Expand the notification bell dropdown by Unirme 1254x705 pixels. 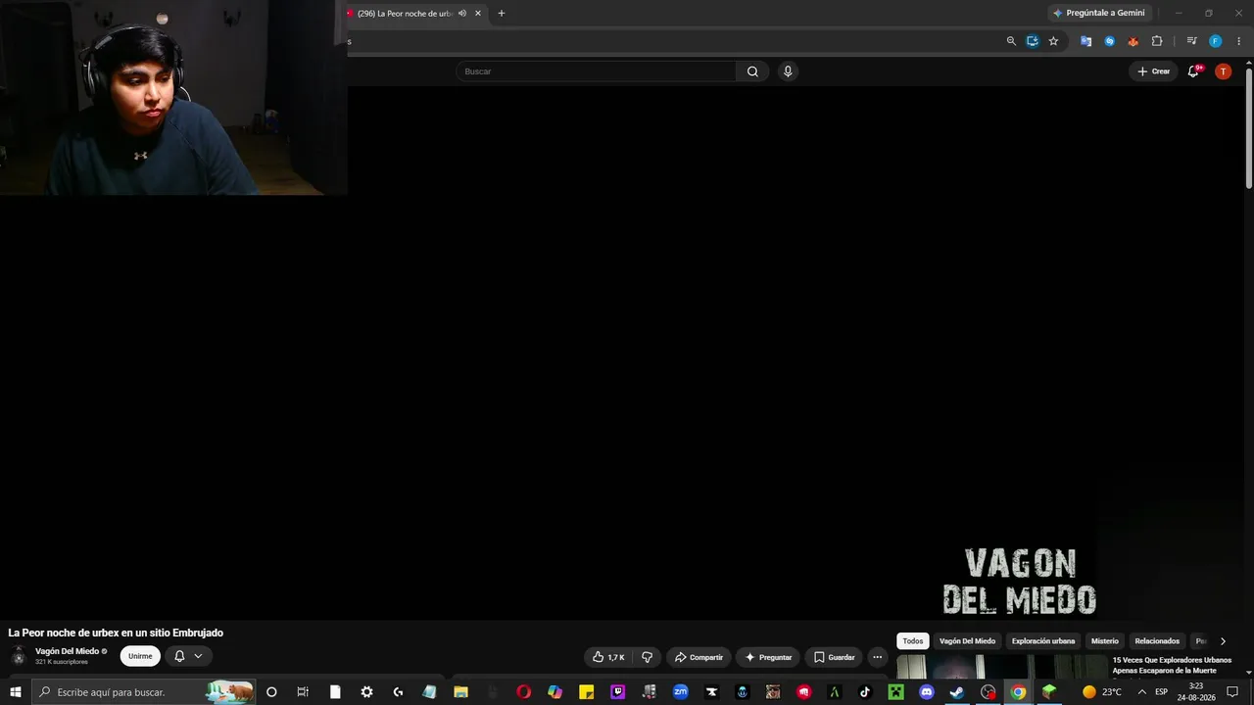[189, 656]
